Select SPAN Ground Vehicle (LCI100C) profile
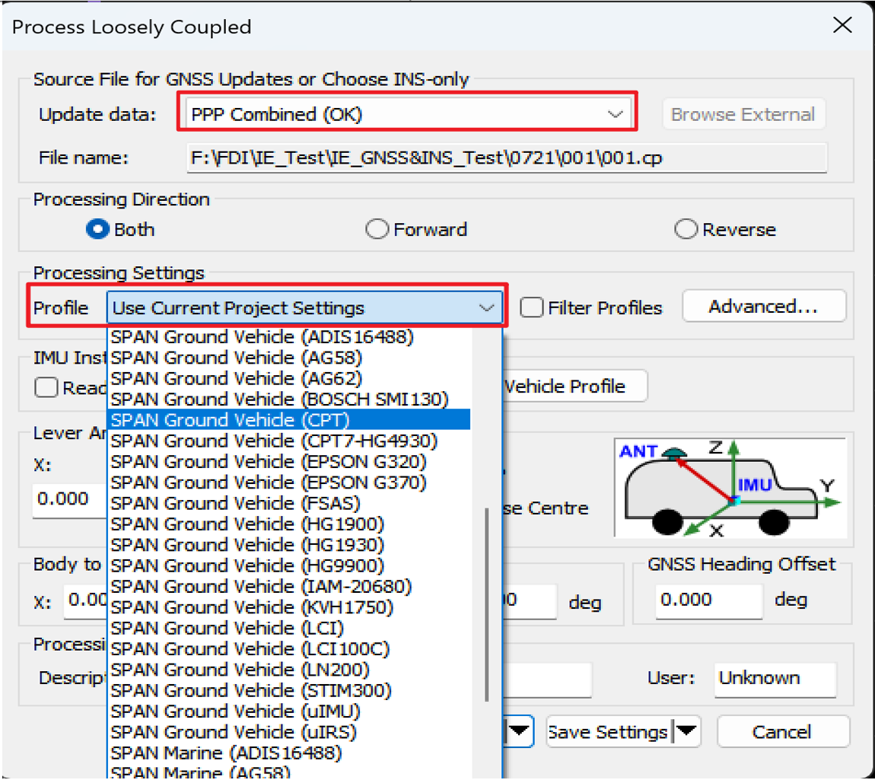The height and width of the screenshot is (780, 875). [289, 649]
